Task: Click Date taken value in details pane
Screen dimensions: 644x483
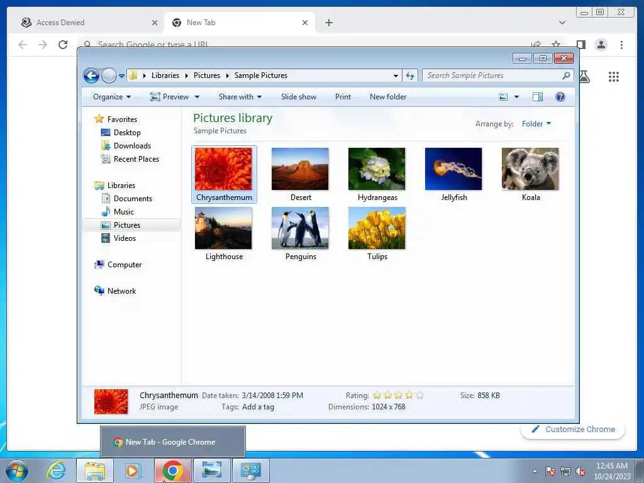Action: coord(272,396)
